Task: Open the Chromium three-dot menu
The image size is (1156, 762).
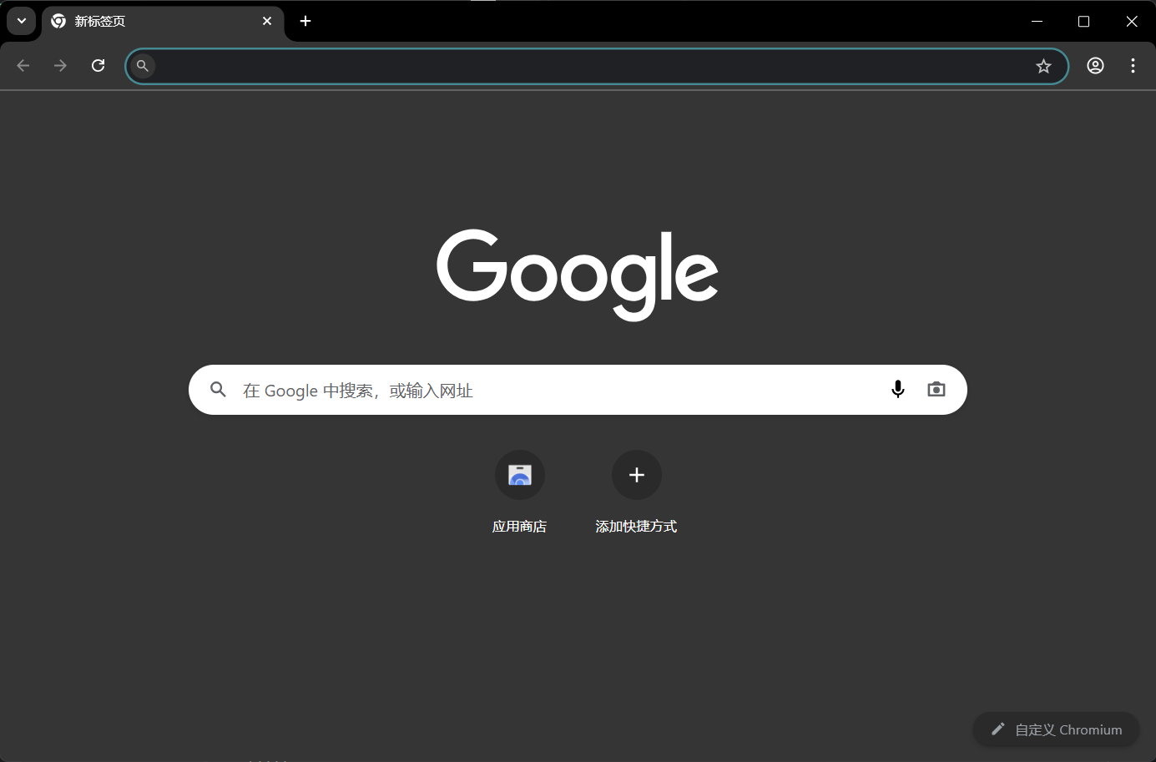Action: pos(1133,66)
